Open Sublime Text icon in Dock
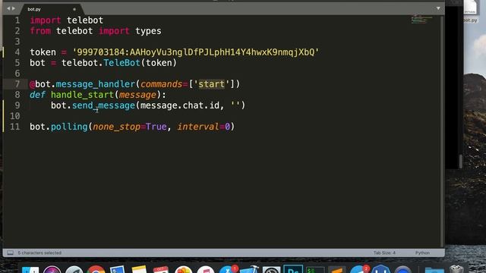 tap(337, 269)
